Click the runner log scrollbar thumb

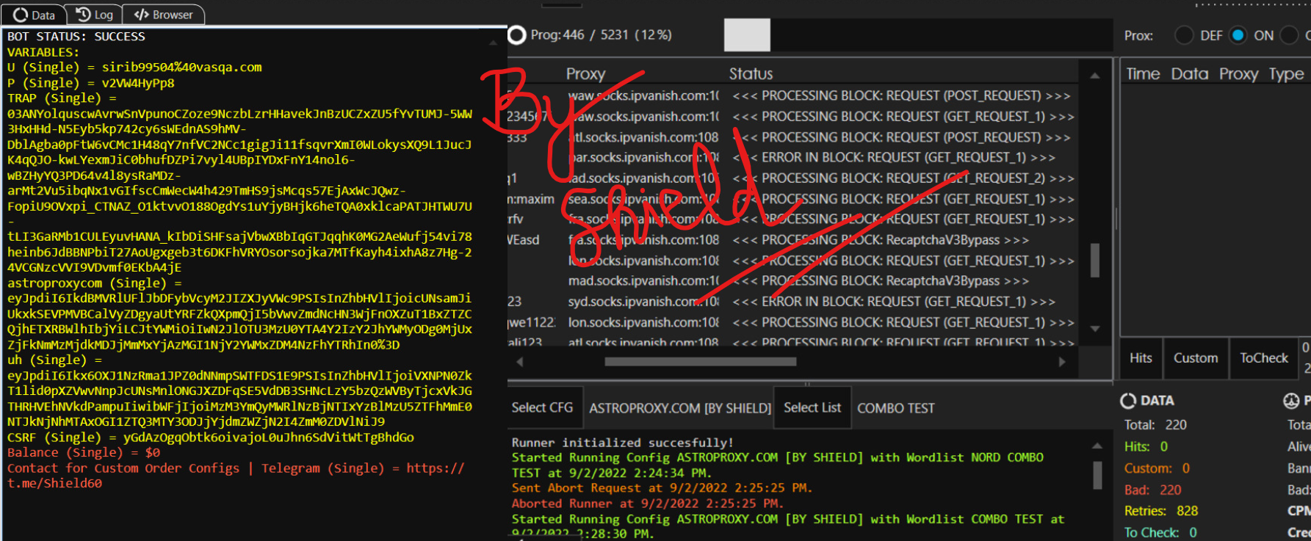pyautogui.click(x=1097, y=475)
